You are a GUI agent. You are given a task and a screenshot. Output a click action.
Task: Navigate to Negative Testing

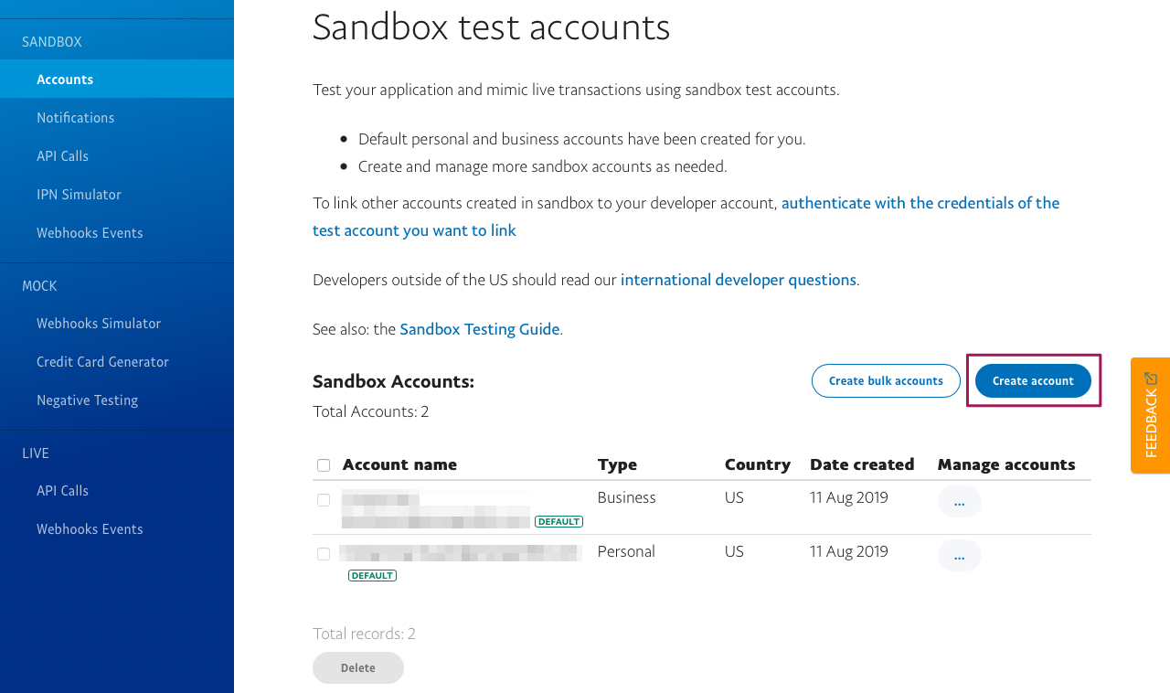pyautogui.click(x=87, y=400)
